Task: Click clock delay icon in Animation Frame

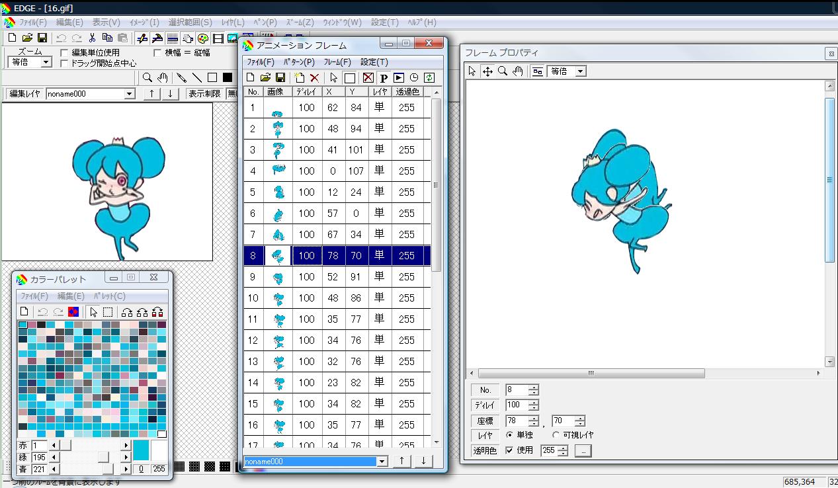Action: 414,77
